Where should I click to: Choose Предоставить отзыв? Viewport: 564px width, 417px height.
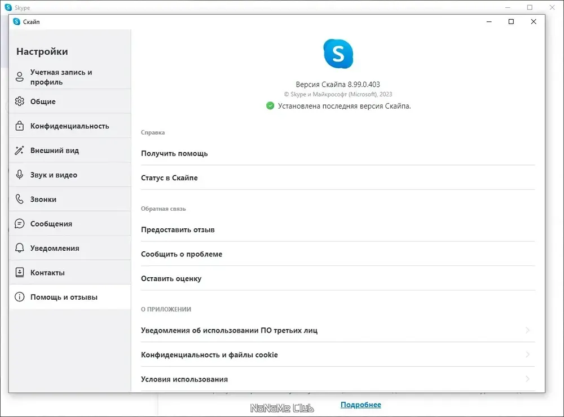(338, 230)
